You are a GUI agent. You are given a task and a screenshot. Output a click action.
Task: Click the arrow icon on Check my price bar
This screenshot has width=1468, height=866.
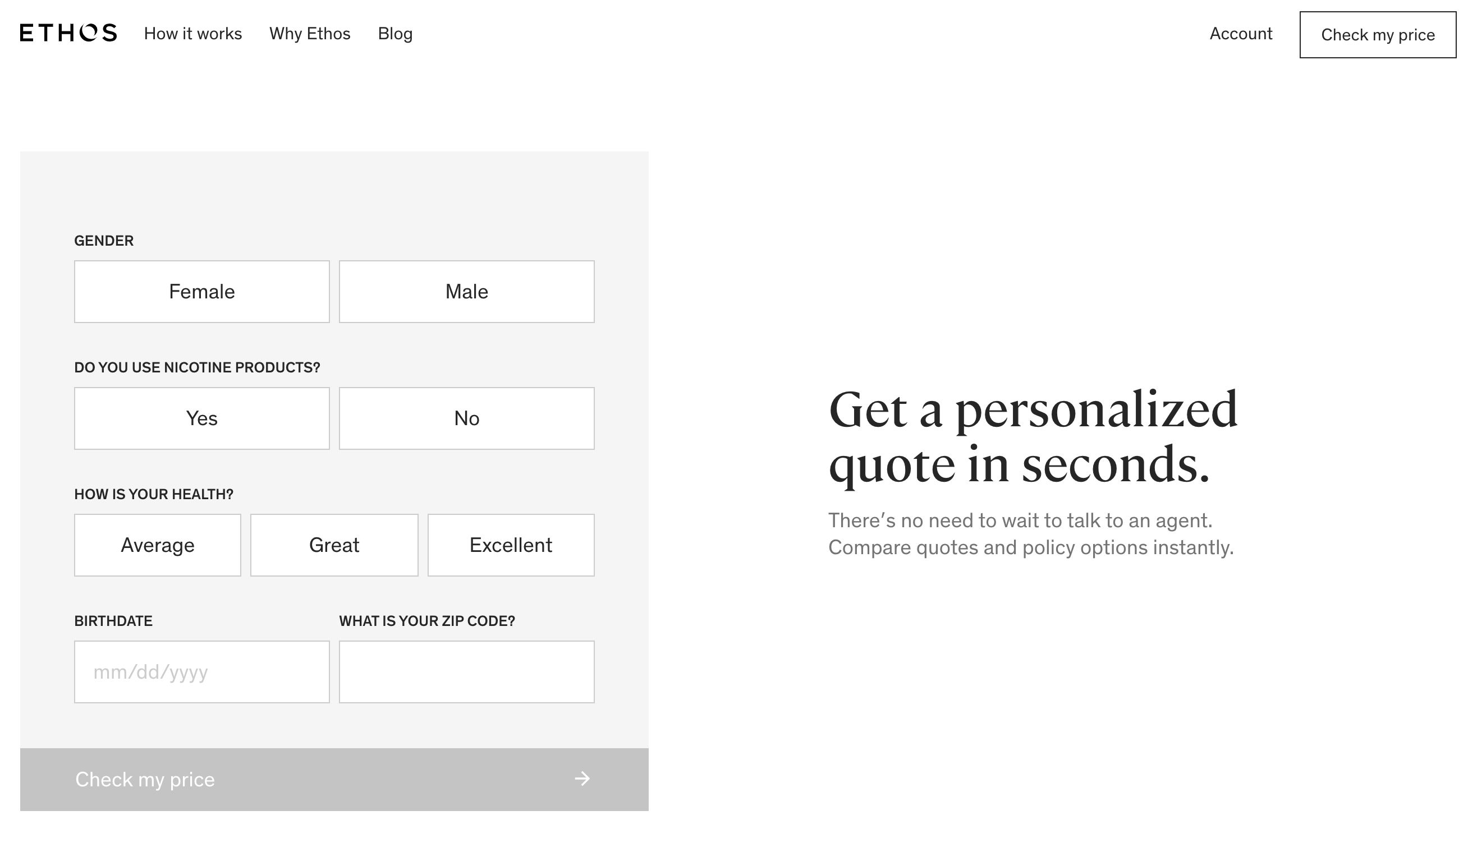coord(582,779)
